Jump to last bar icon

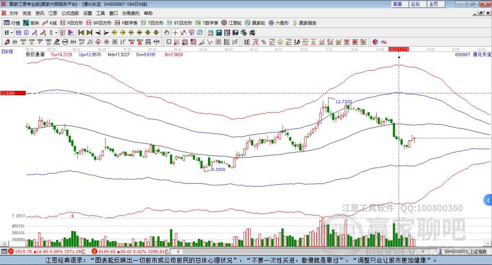point(89,33)
